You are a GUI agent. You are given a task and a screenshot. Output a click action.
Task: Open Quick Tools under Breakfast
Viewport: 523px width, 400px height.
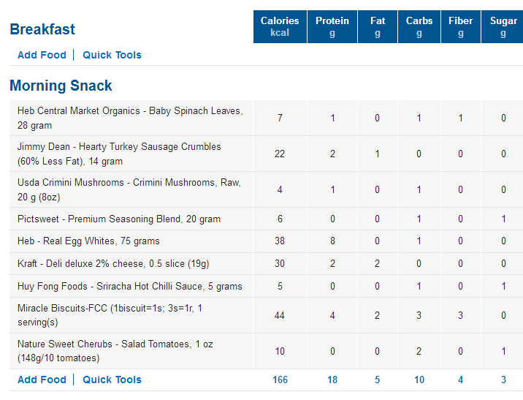(x=112, y=55)
